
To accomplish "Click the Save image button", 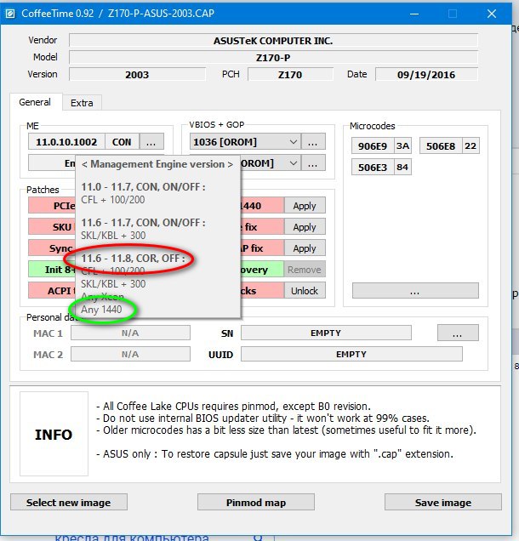I will click(x=443, y=502).
